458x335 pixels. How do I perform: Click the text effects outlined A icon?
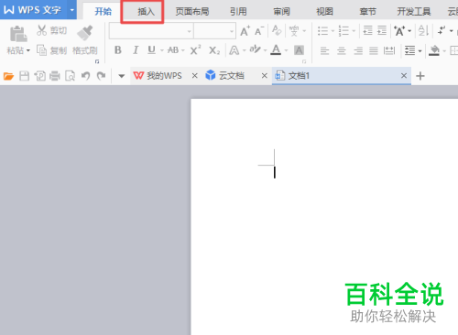point(234,50)
